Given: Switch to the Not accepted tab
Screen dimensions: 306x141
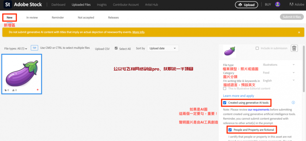Looking at the screenshot, I should point(86,18).
